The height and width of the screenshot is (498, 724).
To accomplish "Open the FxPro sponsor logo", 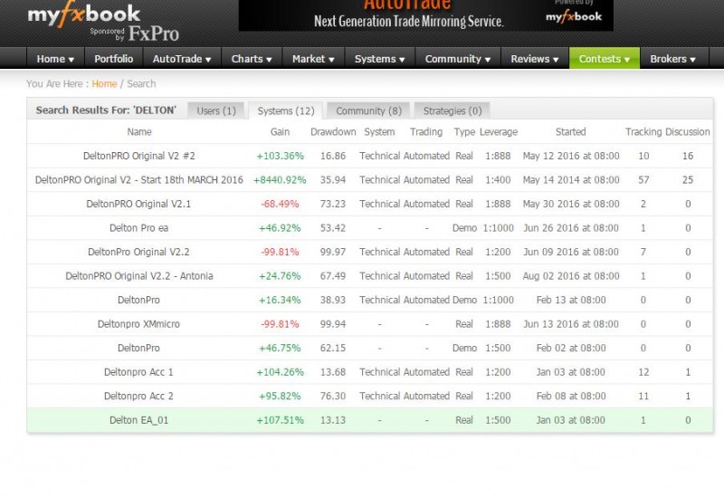I will coord(153,34).
